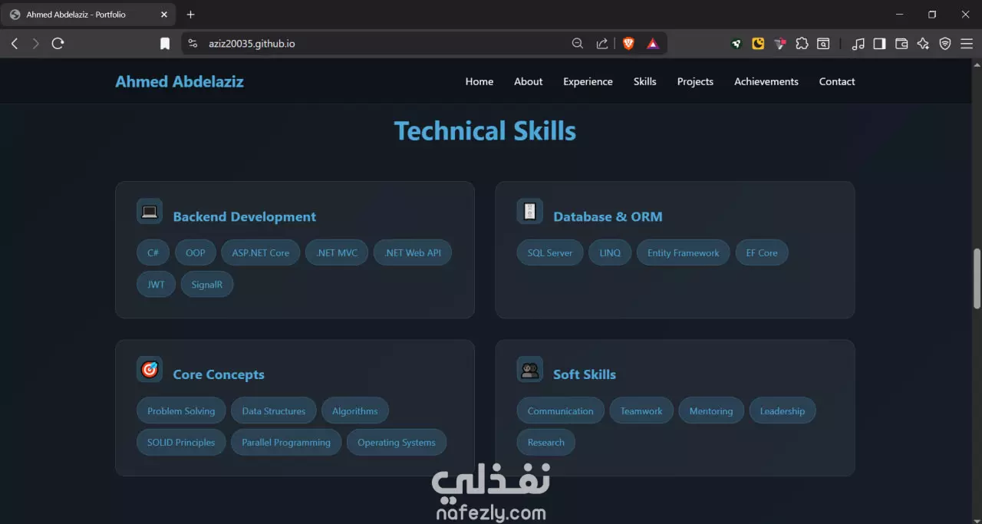The height and width of the screenshot is (524, 982).
Task: Open the zoom-out magnifier in address bar
Action: [578, 44]
